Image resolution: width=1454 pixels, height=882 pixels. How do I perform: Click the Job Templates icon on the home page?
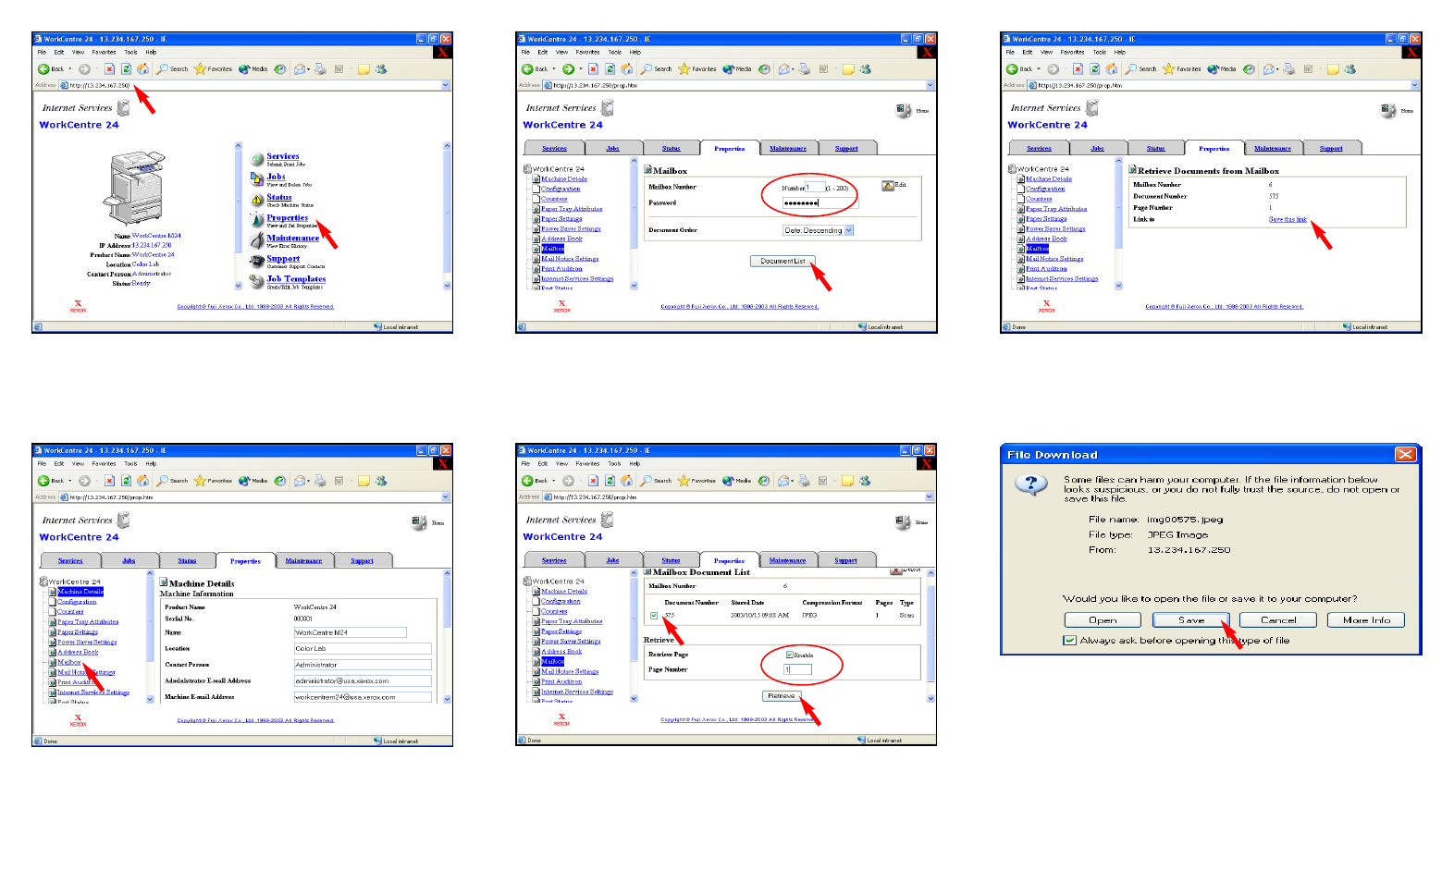257,281
